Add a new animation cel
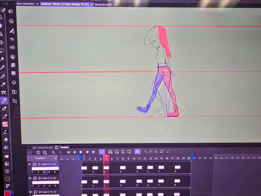 [117, 152]
